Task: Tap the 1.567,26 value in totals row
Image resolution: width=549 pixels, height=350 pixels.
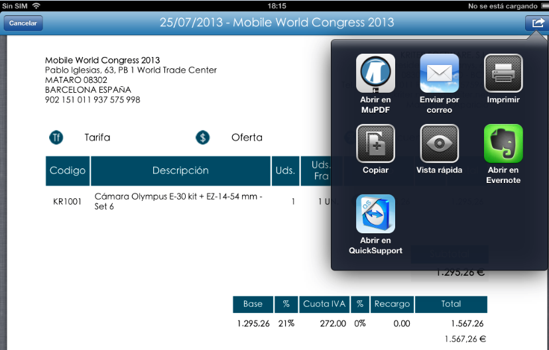Action: click(467, 323)
